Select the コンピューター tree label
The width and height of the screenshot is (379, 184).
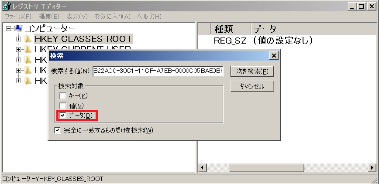pos(50,28)
